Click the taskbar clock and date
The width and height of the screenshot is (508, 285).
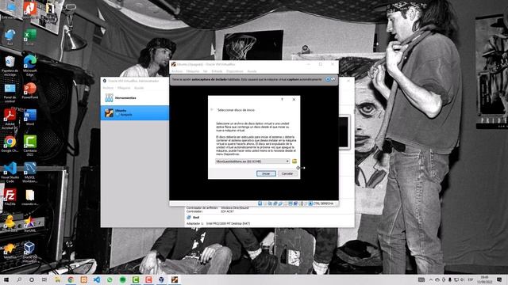click(x=485, y=279)
